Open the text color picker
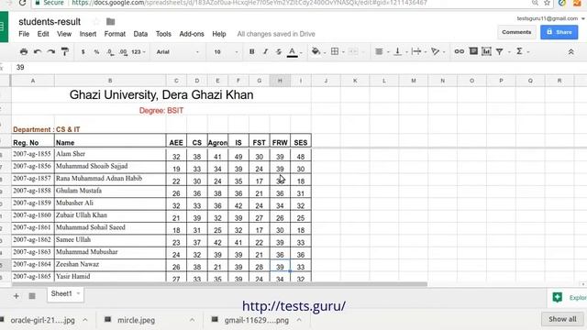 (x=293, y=52)
